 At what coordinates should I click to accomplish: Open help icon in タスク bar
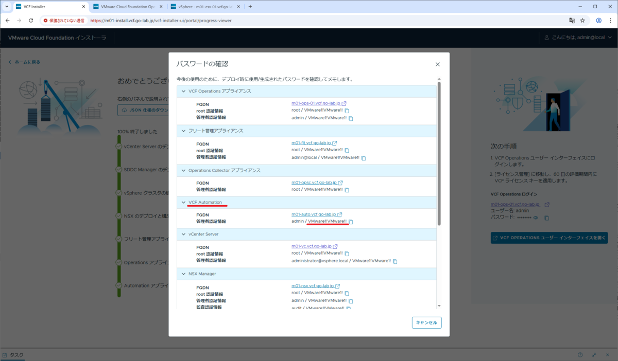pyautogui.click(x=580, y=355)
